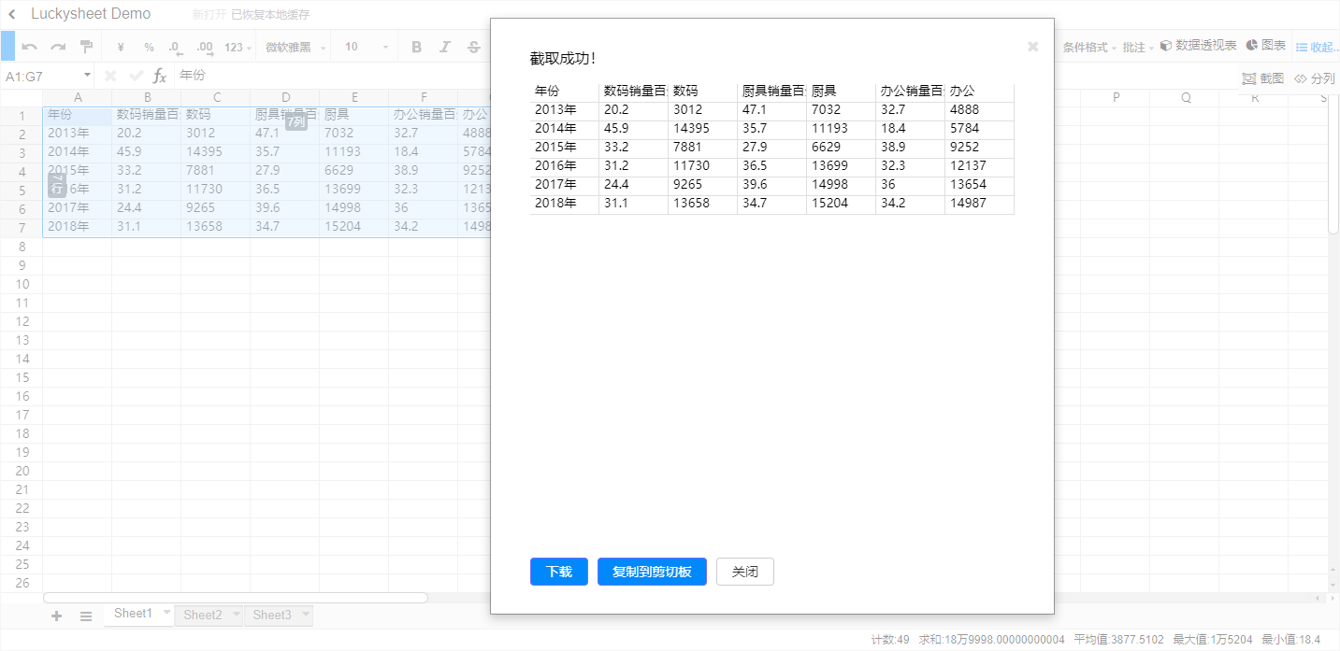
Task: Toggle italic formatting
Action: [444, 45]
